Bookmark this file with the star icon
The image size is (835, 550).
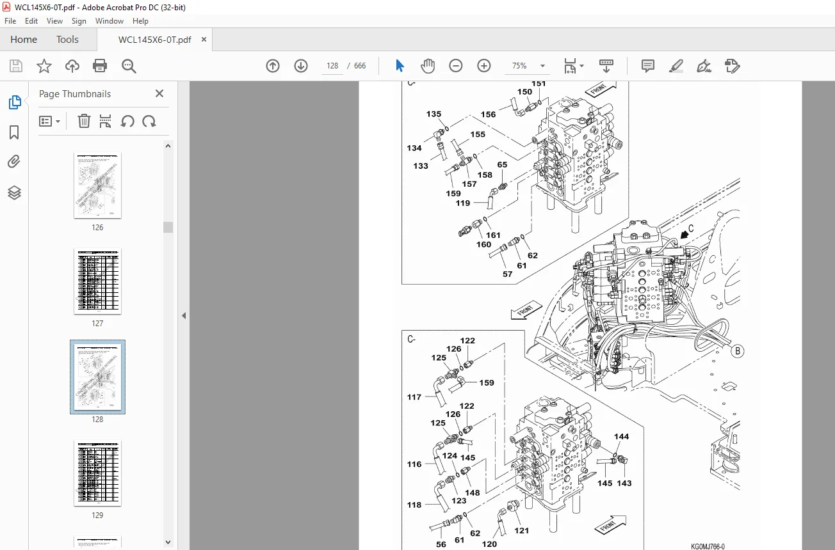pos(44,66)
